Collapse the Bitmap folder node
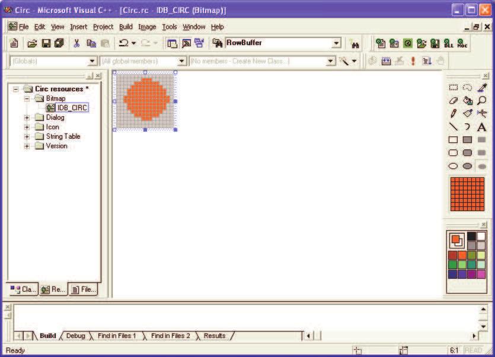This screenshot has height=357, width=495. pos(27,99)
